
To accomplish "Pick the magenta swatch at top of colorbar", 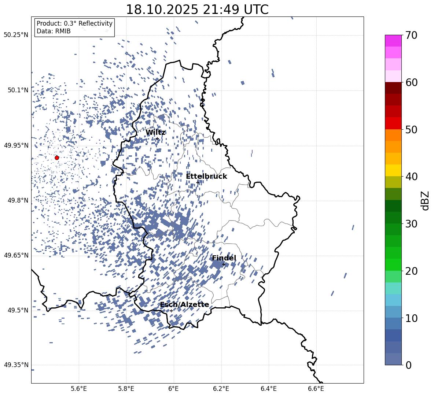I will [393, 41].
